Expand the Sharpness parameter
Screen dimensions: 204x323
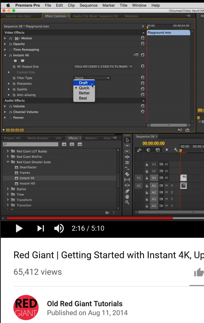point(9,84)
